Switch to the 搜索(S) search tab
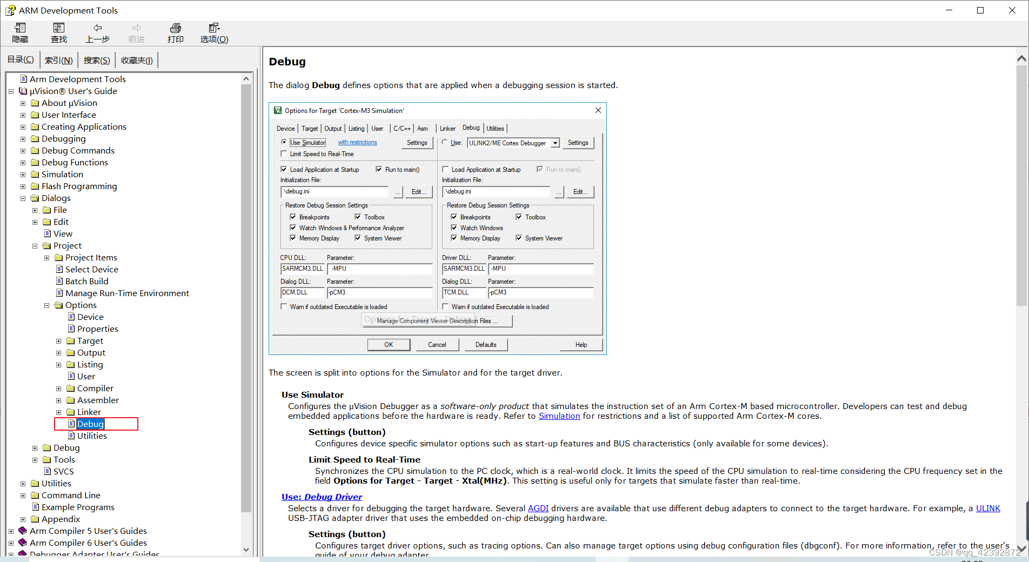The image size is (1029, 562). pyautogui.click(x=97, y=60)
